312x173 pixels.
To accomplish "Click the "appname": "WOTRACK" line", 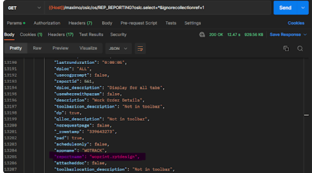I will tap(80, 150).
